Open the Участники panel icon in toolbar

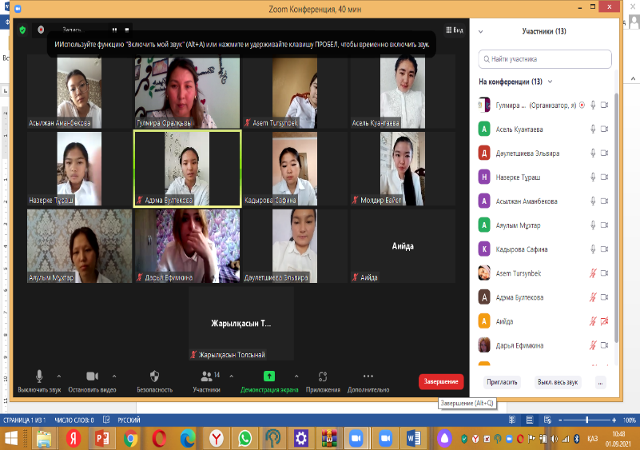[207, 376]
